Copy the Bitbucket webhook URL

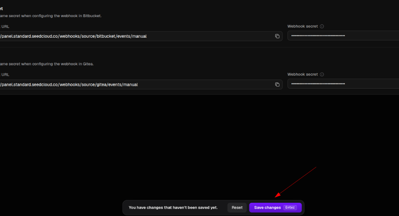coord(277,36)
